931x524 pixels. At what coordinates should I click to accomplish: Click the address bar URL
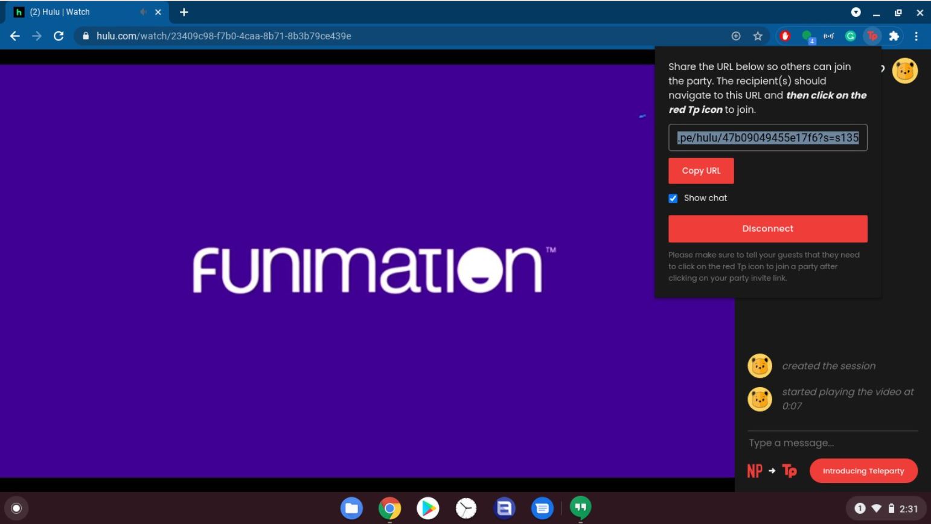(224, 36)
